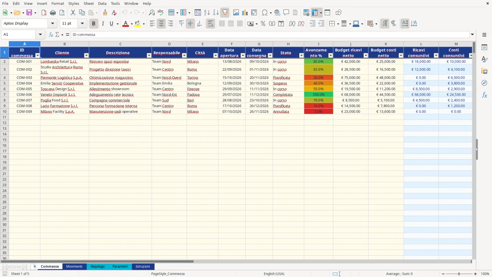Insert a comment
492x277 pixels.
(x=286, y=13)
